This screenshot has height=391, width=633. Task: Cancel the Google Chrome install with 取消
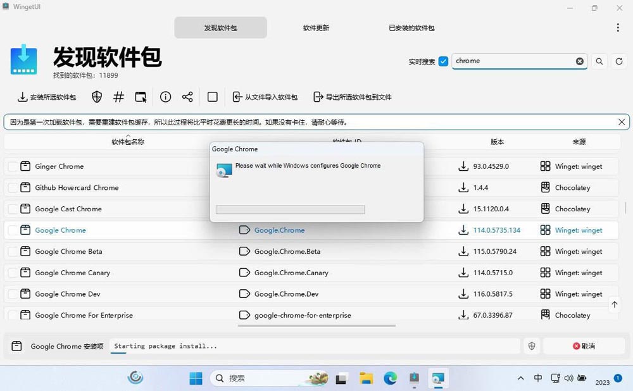tap(584, 346)
